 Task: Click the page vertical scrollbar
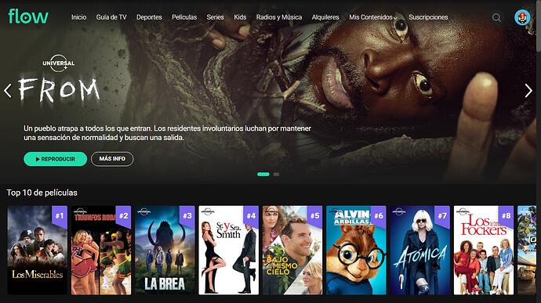(x=539, y=26)
